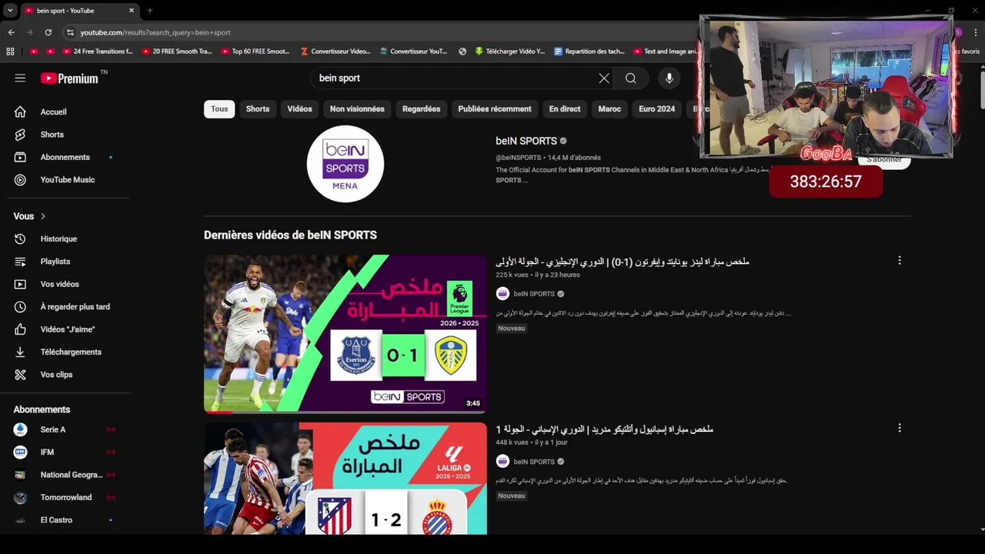The image size is (985, 554).
Task: Click the Atlético 1-2 Espanyol video thumbnail
Action: (345, 479)
